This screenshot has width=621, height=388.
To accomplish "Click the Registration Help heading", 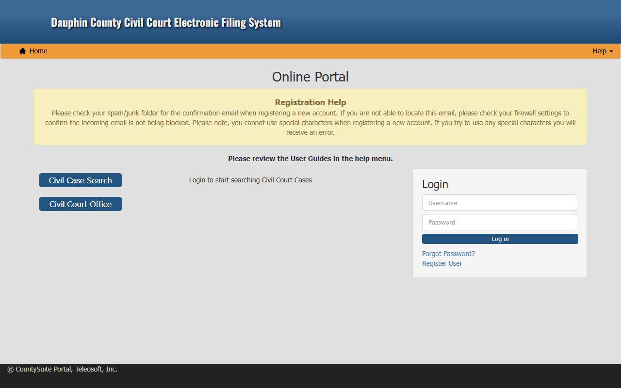I will (310, 102).
